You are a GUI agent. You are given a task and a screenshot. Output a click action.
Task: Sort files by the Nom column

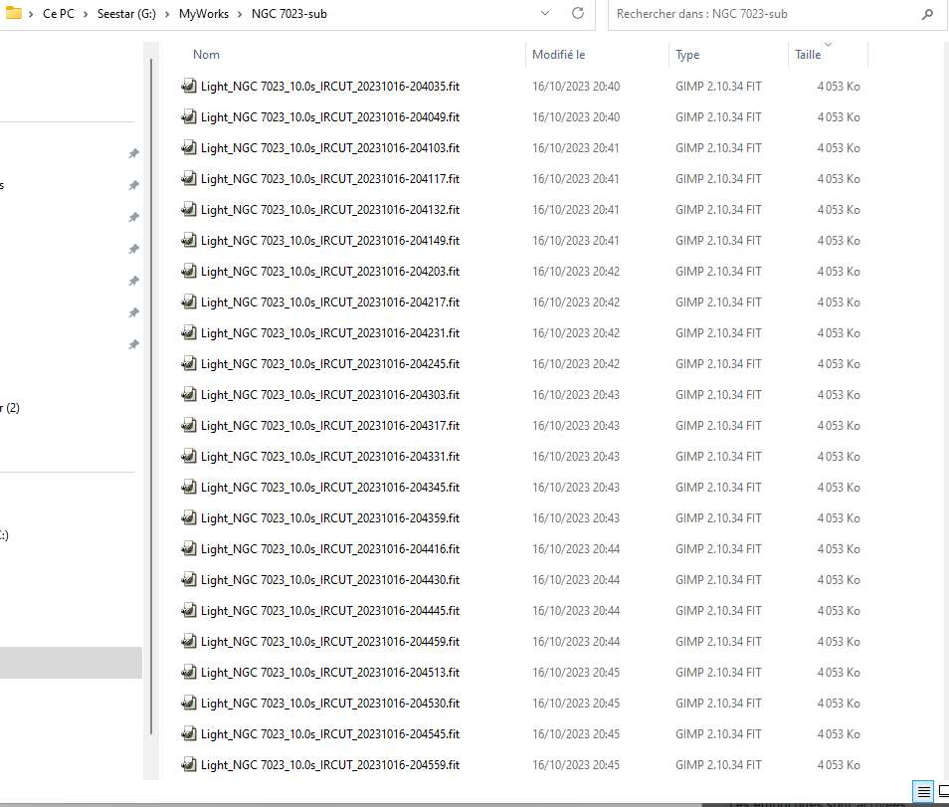coord(207,55)
